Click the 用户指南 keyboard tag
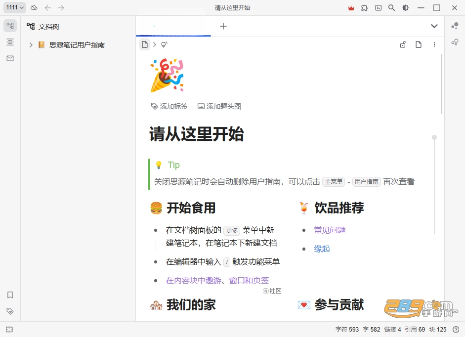 click(x=367, y=181)
